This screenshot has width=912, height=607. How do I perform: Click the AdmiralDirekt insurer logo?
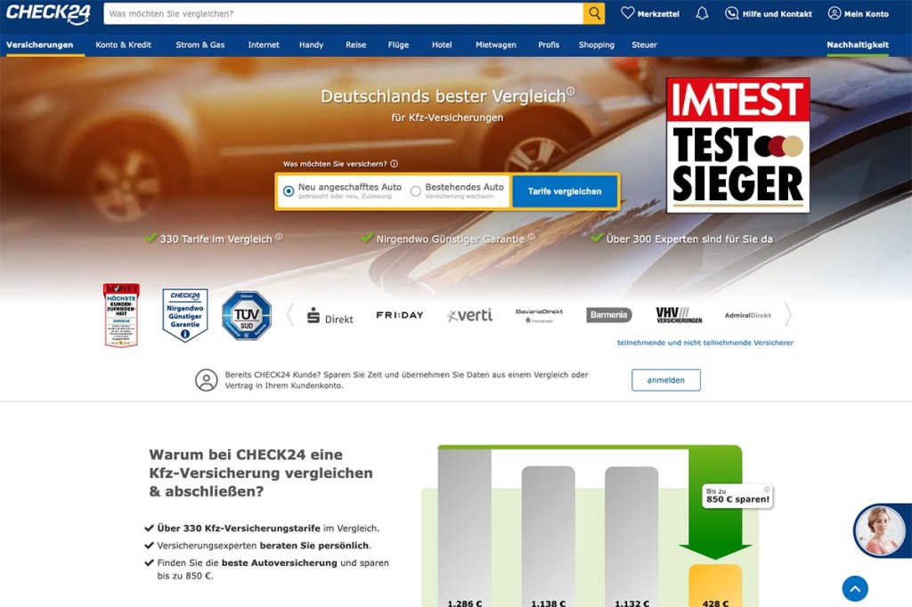(748, 315)
